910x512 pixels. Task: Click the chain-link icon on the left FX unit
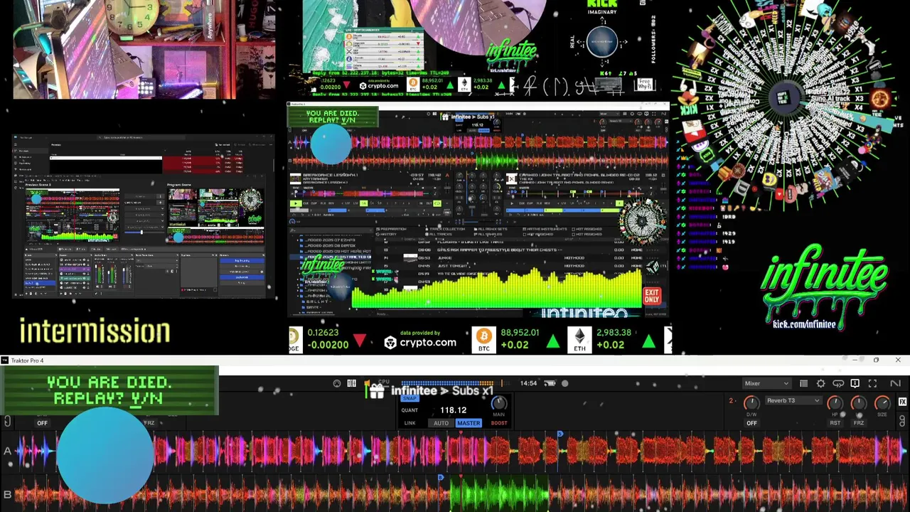7,422
